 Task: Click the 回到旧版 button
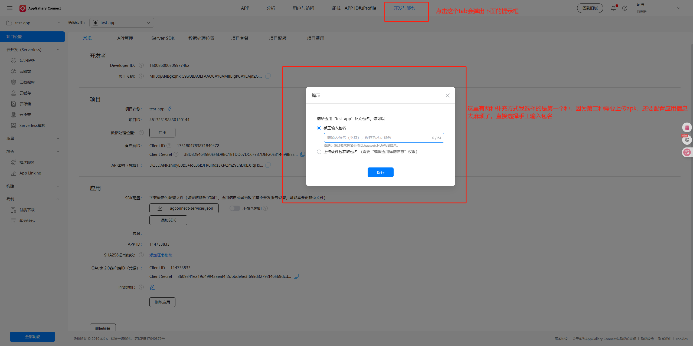click(x=590, y=8)
